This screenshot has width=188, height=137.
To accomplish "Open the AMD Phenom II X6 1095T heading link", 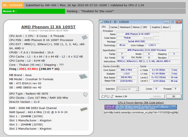I will 48,27.
